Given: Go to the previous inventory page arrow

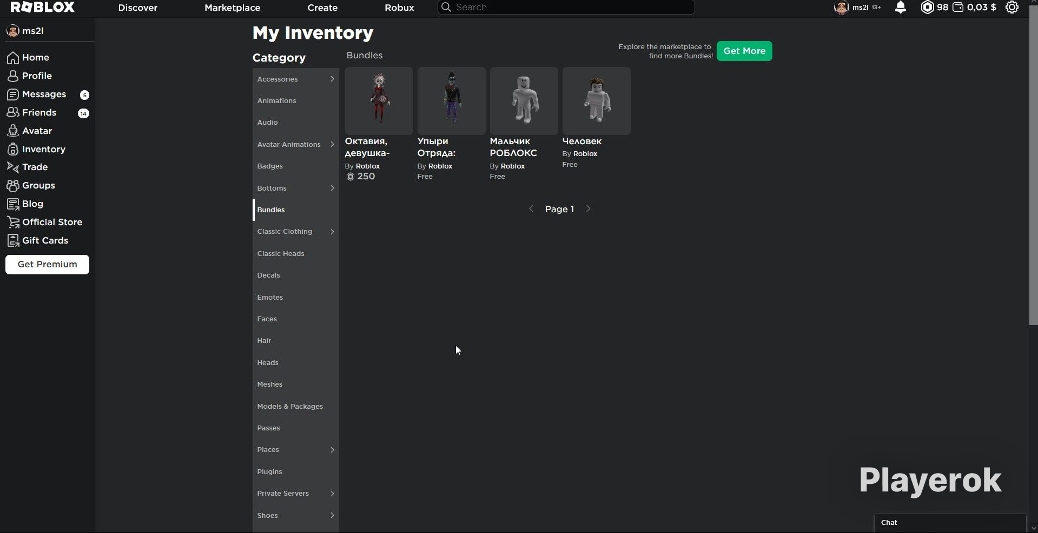Looking at the screenshot, I should (x=531, y=209).
